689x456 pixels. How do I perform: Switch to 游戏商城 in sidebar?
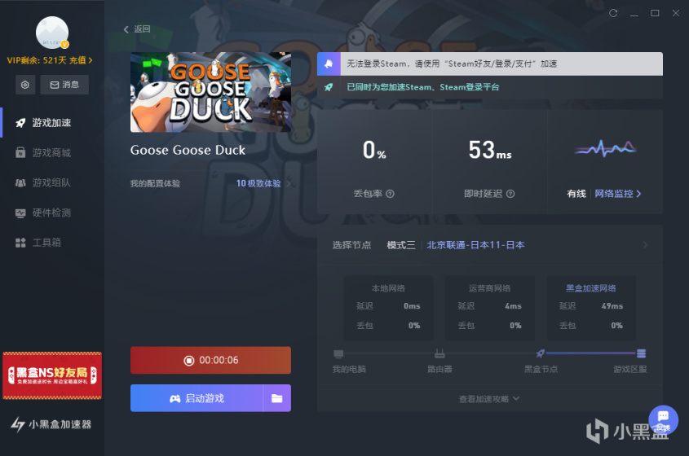click(x=51, y=153)
